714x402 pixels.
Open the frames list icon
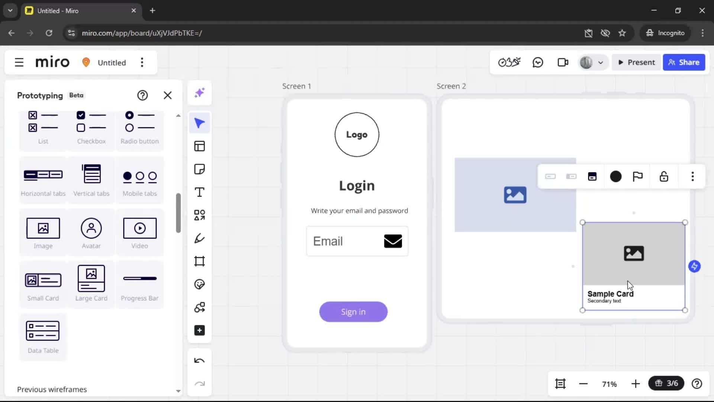560,384
